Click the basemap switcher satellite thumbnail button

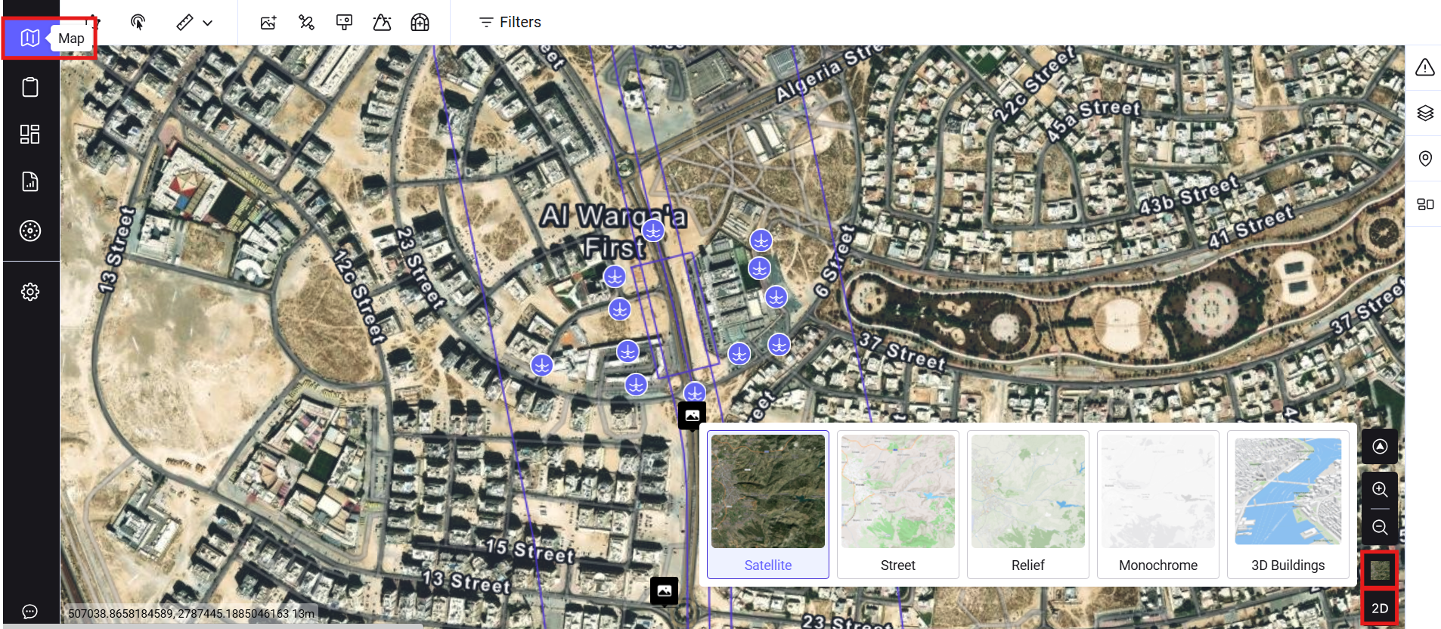coord(1380,570)
